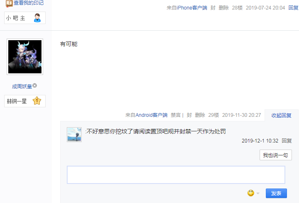Click 封 on the 28楼 post
This screenshot has width=299, height=203.
click(x=213, y=8)
